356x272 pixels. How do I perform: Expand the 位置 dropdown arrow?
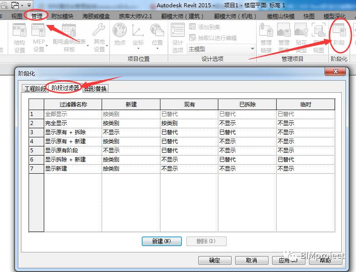(x=157, y=49)
